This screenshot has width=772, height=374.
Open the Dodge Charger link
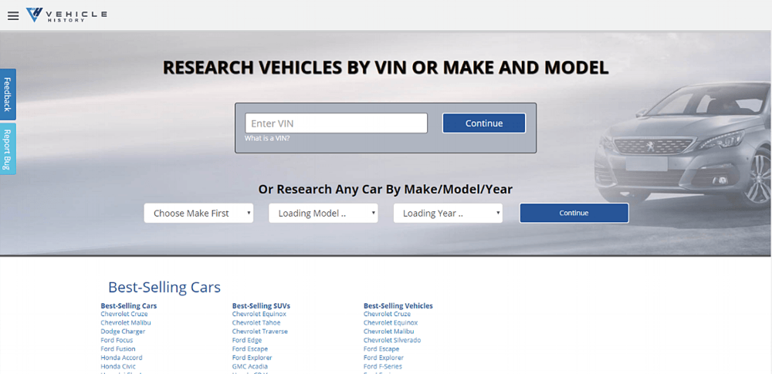coord(123,332)
